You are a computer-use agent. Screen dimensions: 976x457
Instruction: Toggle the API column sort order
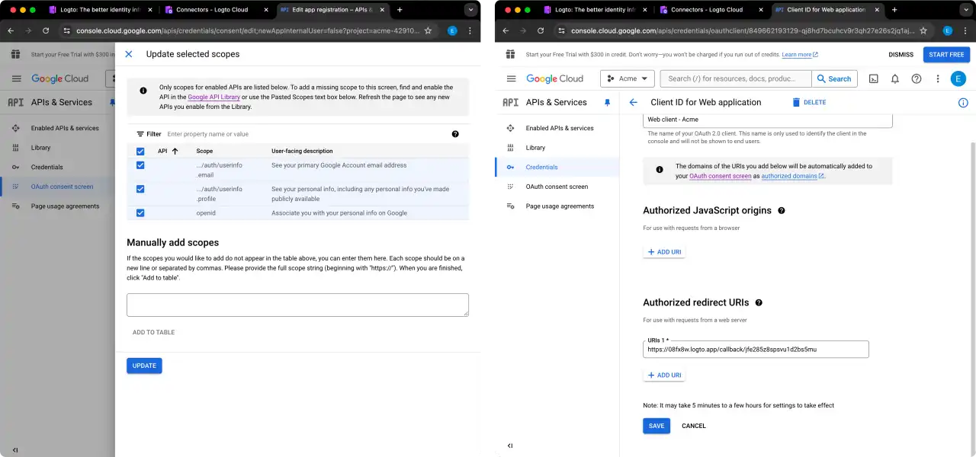173,151
